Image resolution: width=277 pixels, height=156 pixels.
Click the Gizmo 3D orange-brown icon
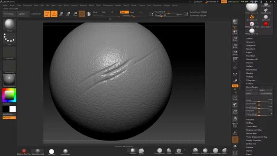coord(82,14)
